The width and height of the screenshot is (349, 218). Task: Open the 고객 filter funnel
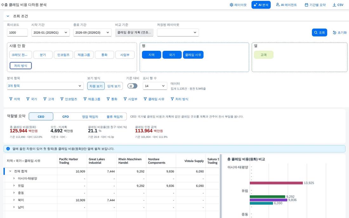[49, 99]
